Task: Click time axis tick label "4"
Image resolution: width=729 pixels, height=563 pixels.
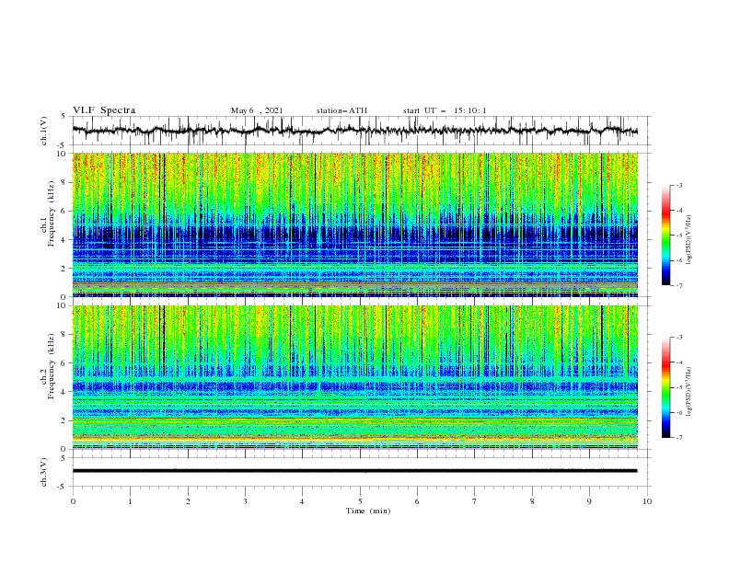Action: coord(302,501)
